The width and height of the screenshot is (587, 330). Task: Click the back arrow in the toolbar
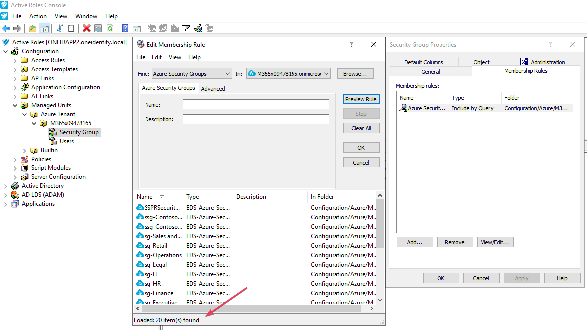click(6, 28)
